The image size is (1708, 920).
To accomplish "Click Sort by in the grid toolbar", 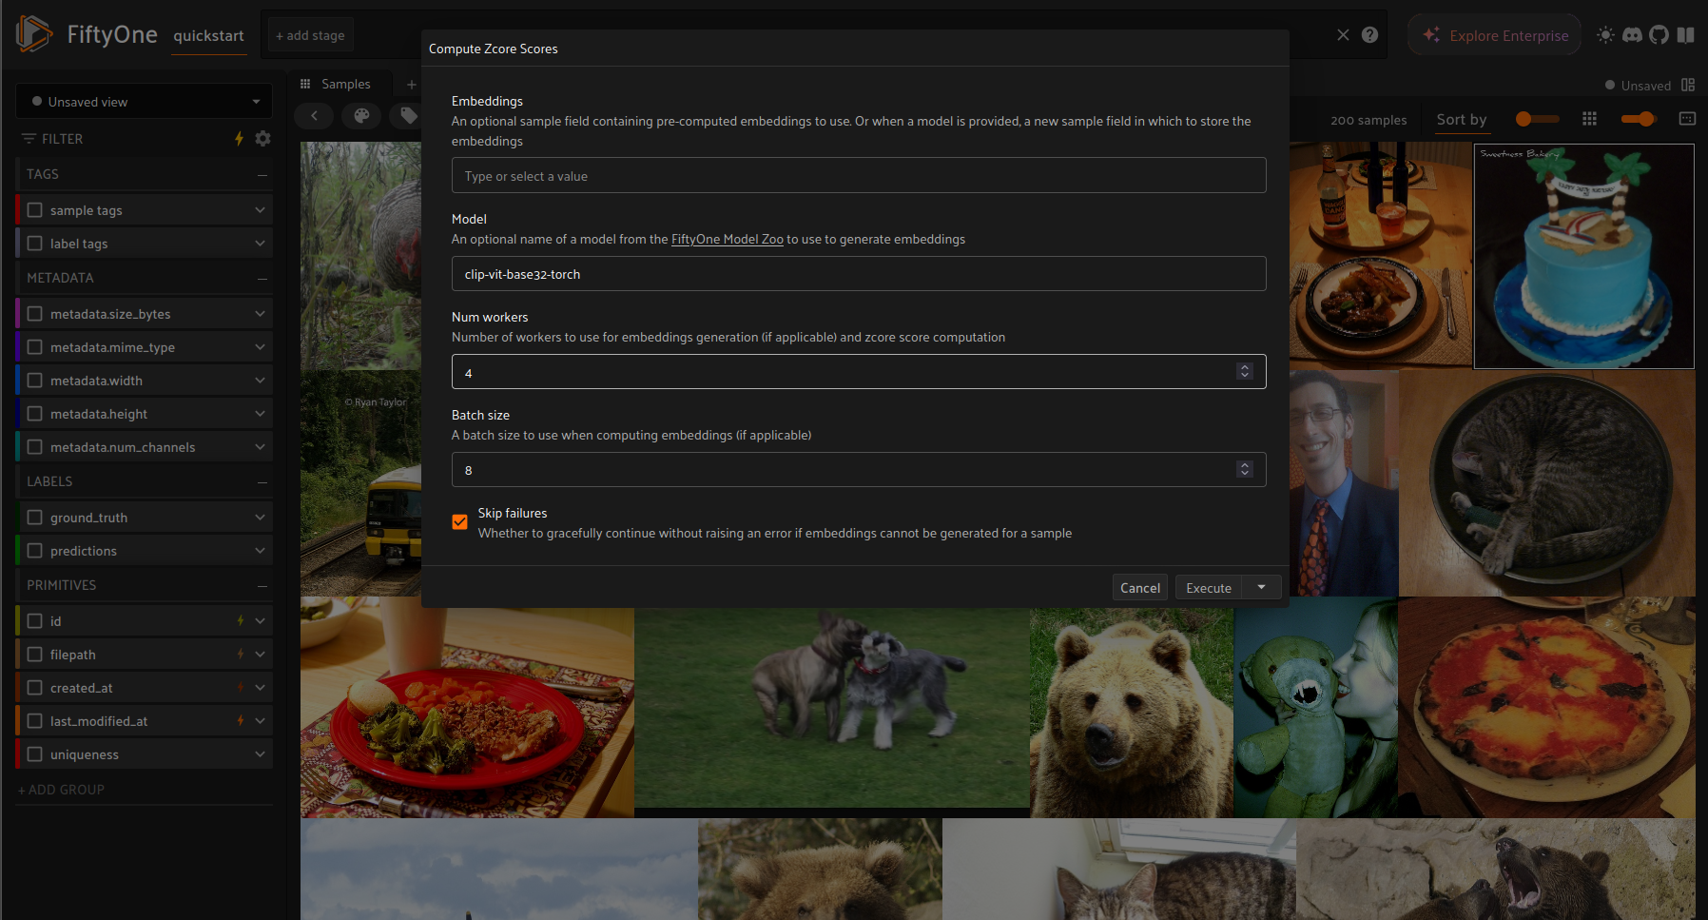I will (1462, 119).
